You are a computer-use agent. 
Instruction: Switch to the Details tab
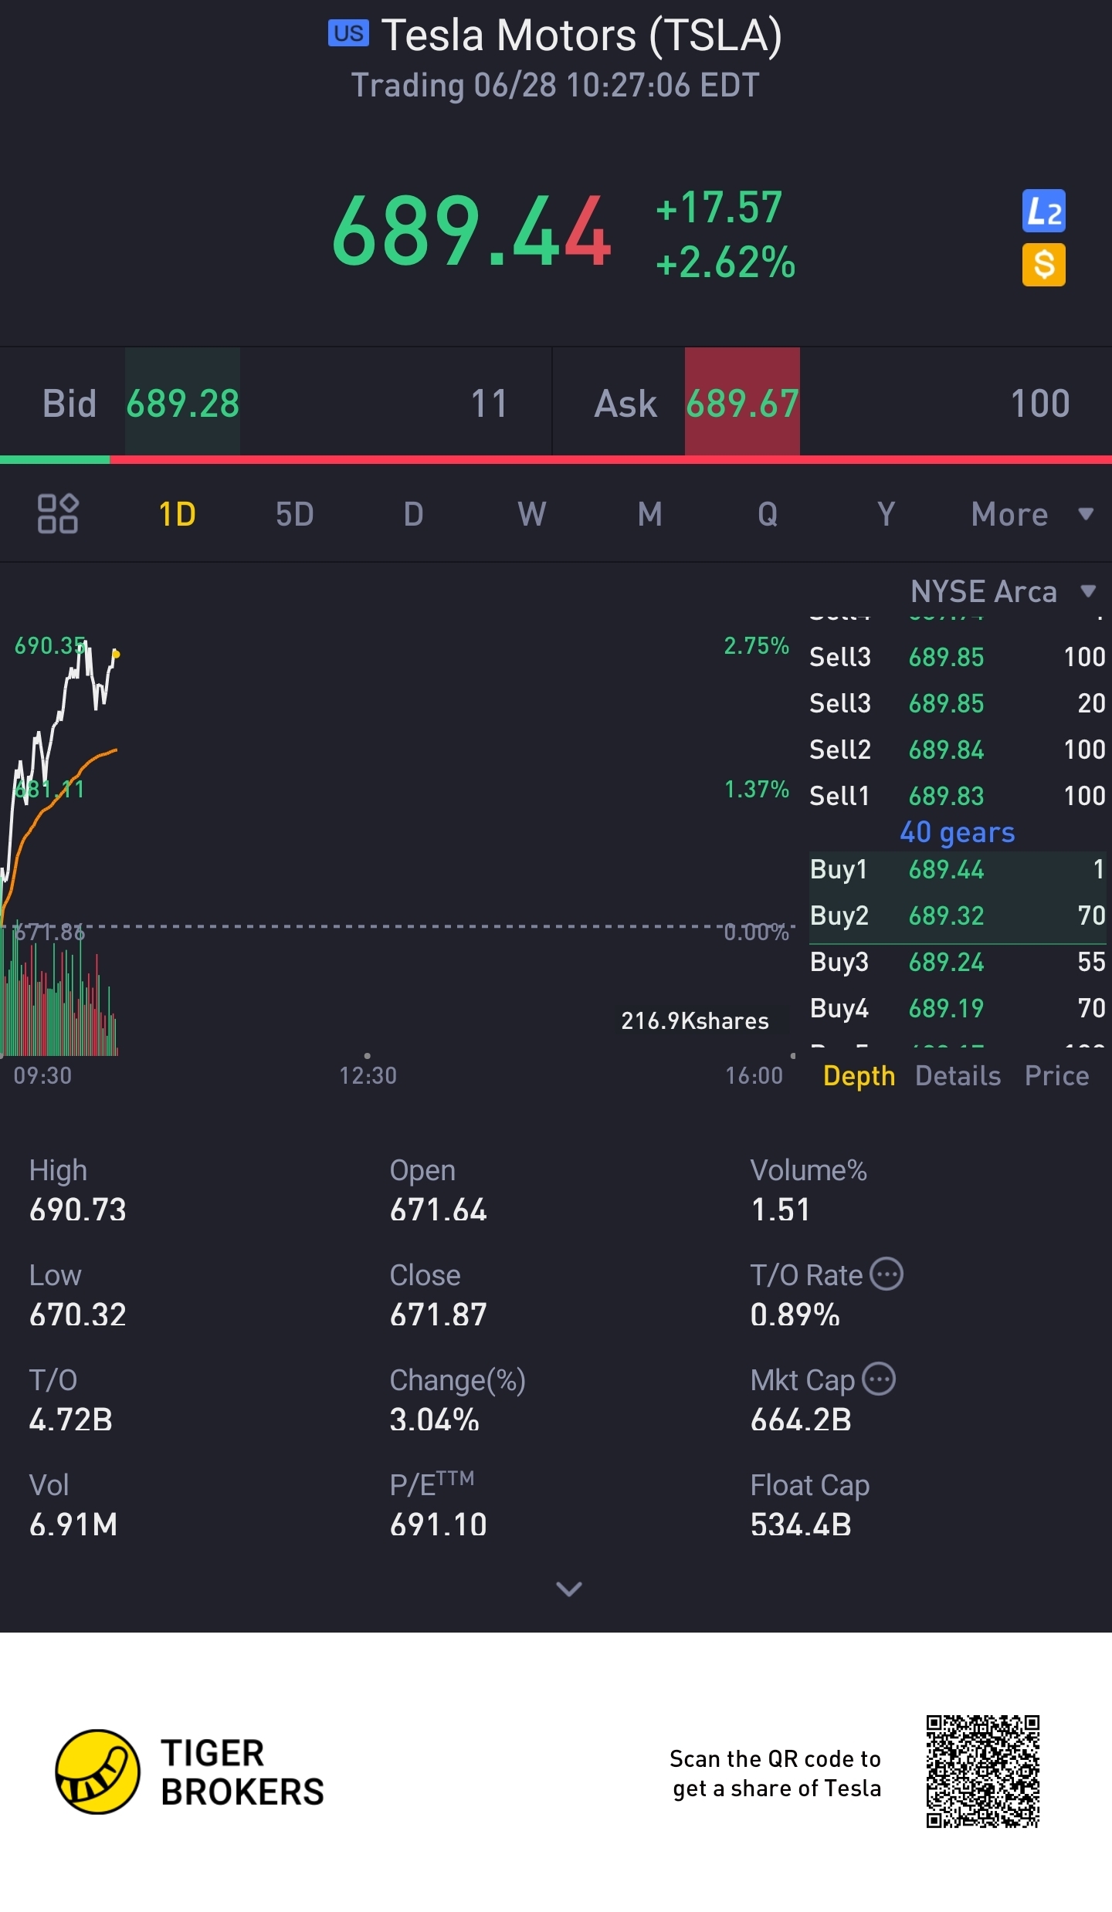tap(958, 1075)
